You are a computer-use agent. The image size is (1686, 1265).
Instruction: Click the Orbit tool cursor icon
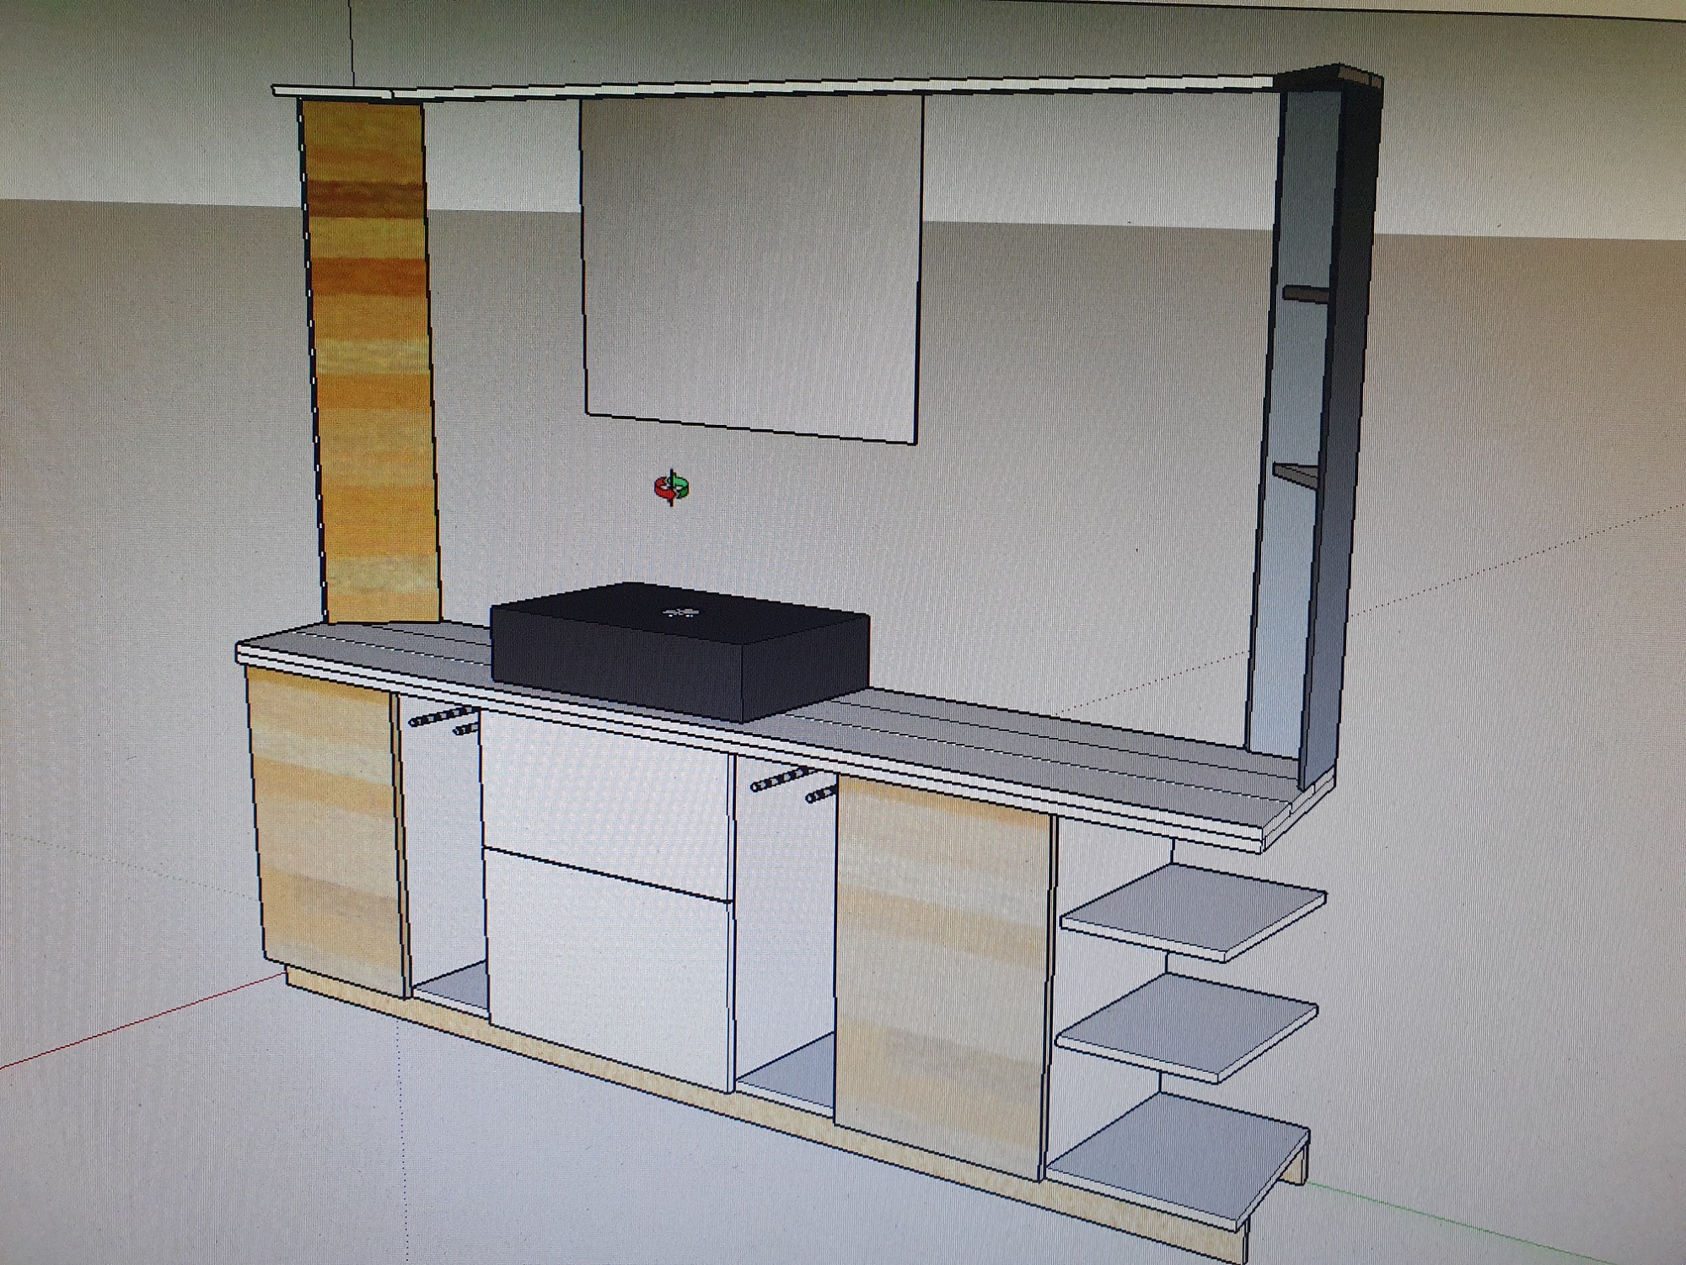(672, 487)
